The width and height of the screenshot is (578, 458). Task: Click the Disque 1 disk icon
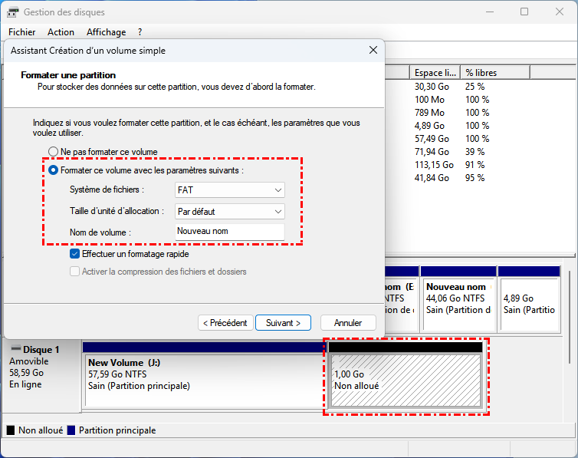(x=15, y=350)
